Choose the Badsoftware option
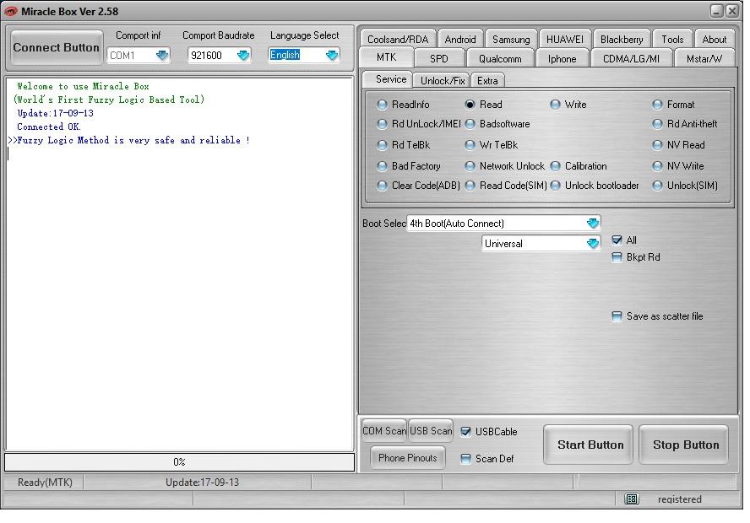Screen dimensions: 750x523 [498, 124]
